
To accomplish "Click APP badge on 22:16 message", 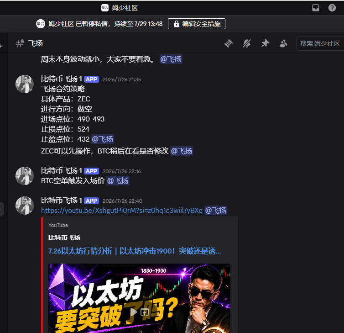I will click(x=92, y=171).
